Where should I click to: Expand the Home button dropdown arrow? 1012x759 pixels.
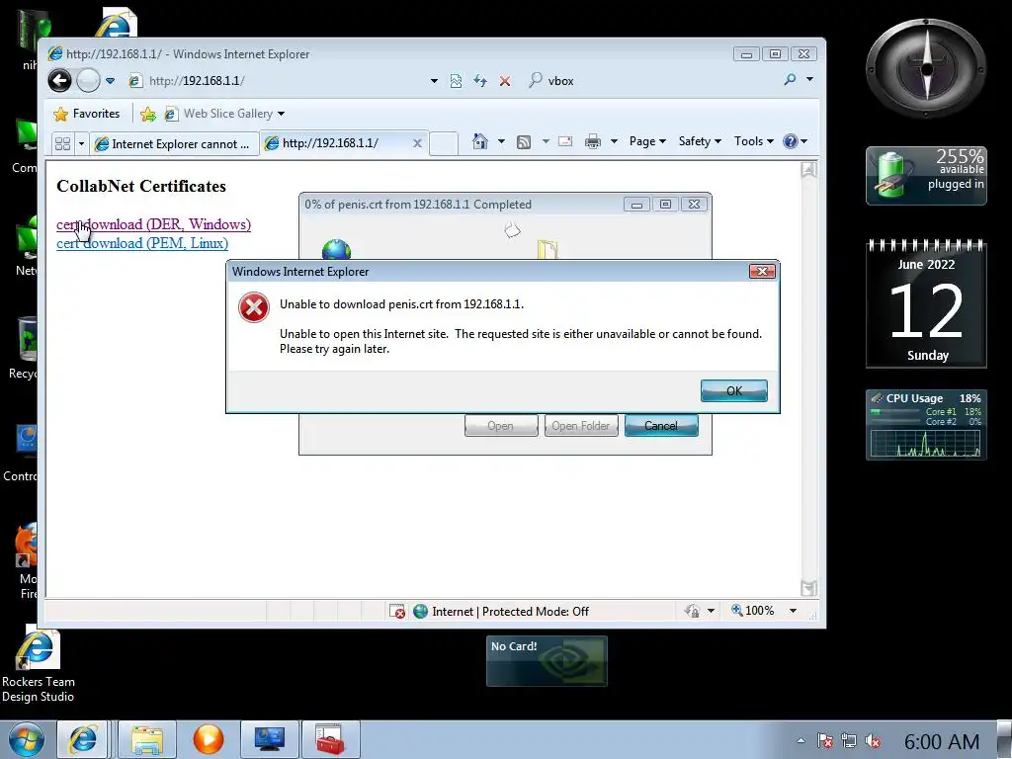501,141
